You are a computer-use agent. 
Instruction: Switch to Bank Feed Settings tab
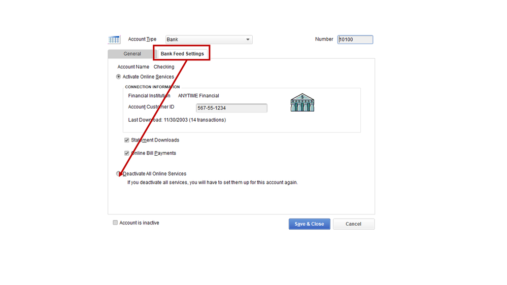point(182,54)
